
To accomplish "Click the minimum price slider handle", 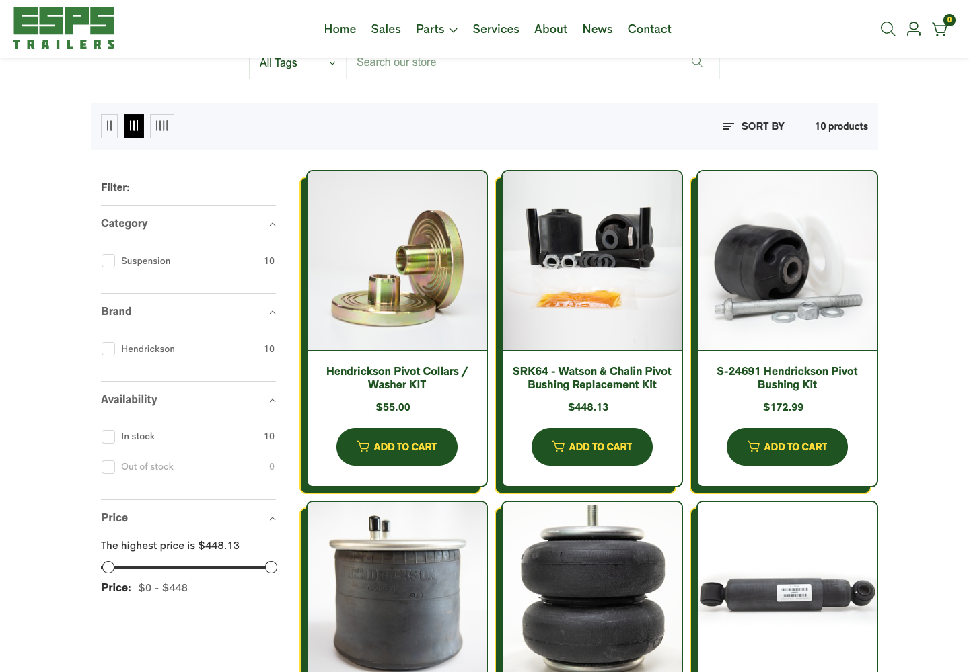I will pyautogui.click(x=108, y=567).
